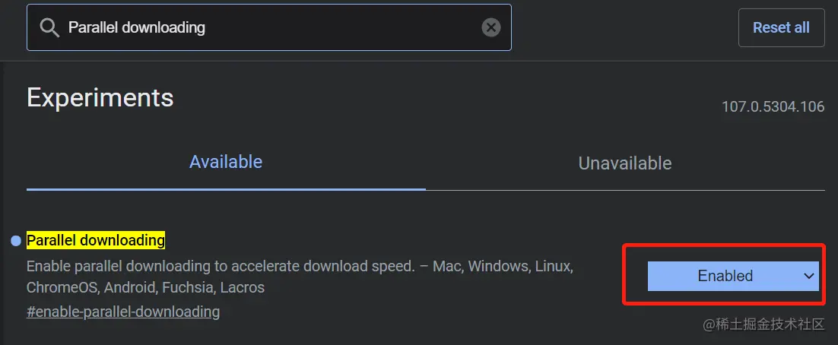Click the search magnifier icon
This screenshot has height=345, width=838.
click(49, 28)
